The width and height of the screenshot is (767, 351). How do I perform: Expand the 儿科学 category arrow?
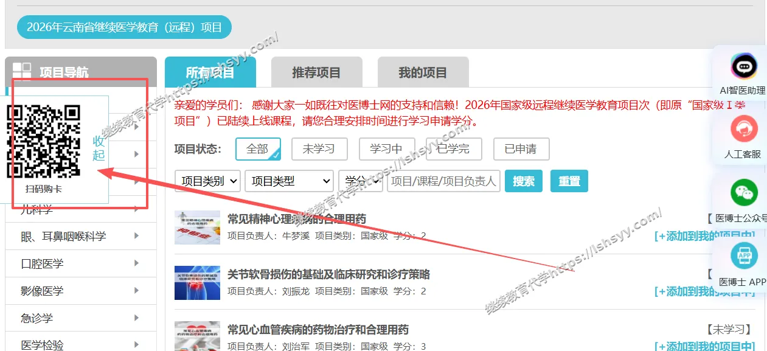tap(136, 209)
